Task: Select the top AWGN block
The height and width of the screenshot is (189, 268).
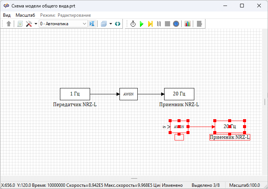Action: (x=128, y=94)
